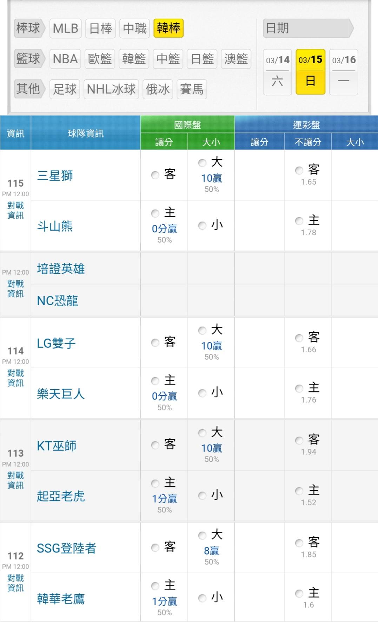The height and width of the screenshot is (627, 378).
Task: Open 對戰資訊 for game 115
Action: point(15,210)
